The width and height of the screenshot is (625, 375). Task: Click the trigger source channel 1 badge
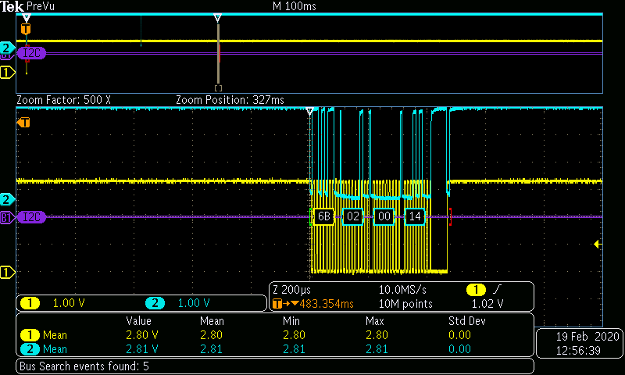476,290
